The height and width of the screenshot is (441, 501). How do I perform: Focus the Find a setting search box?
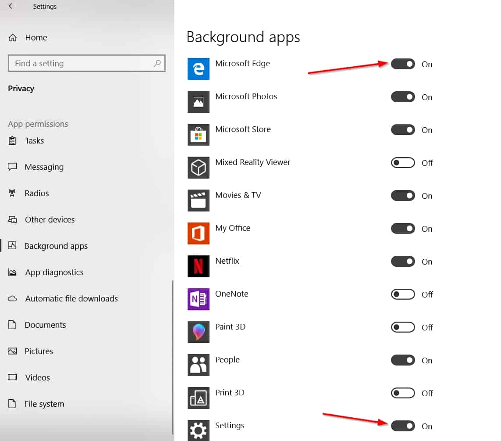point(87,63)
